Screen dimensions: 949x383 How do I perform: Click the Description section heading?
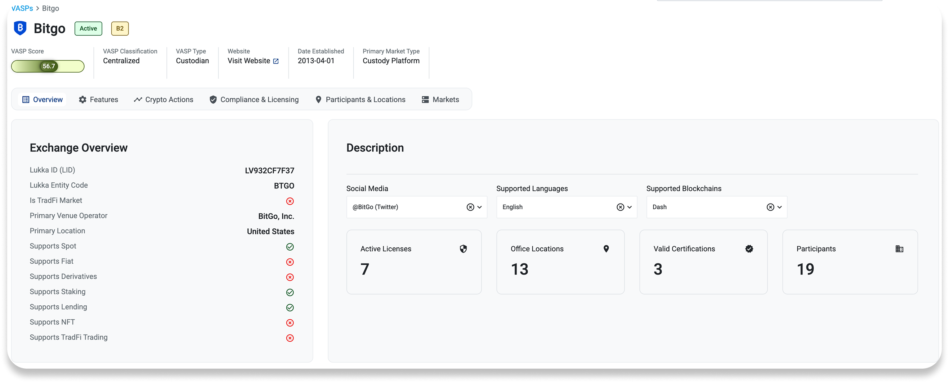(x=375, y=148)
